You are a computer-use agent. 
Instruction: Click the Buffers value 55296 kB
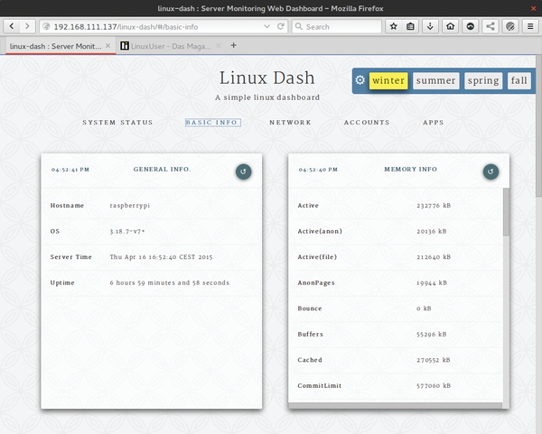click(x=432, y=334)
